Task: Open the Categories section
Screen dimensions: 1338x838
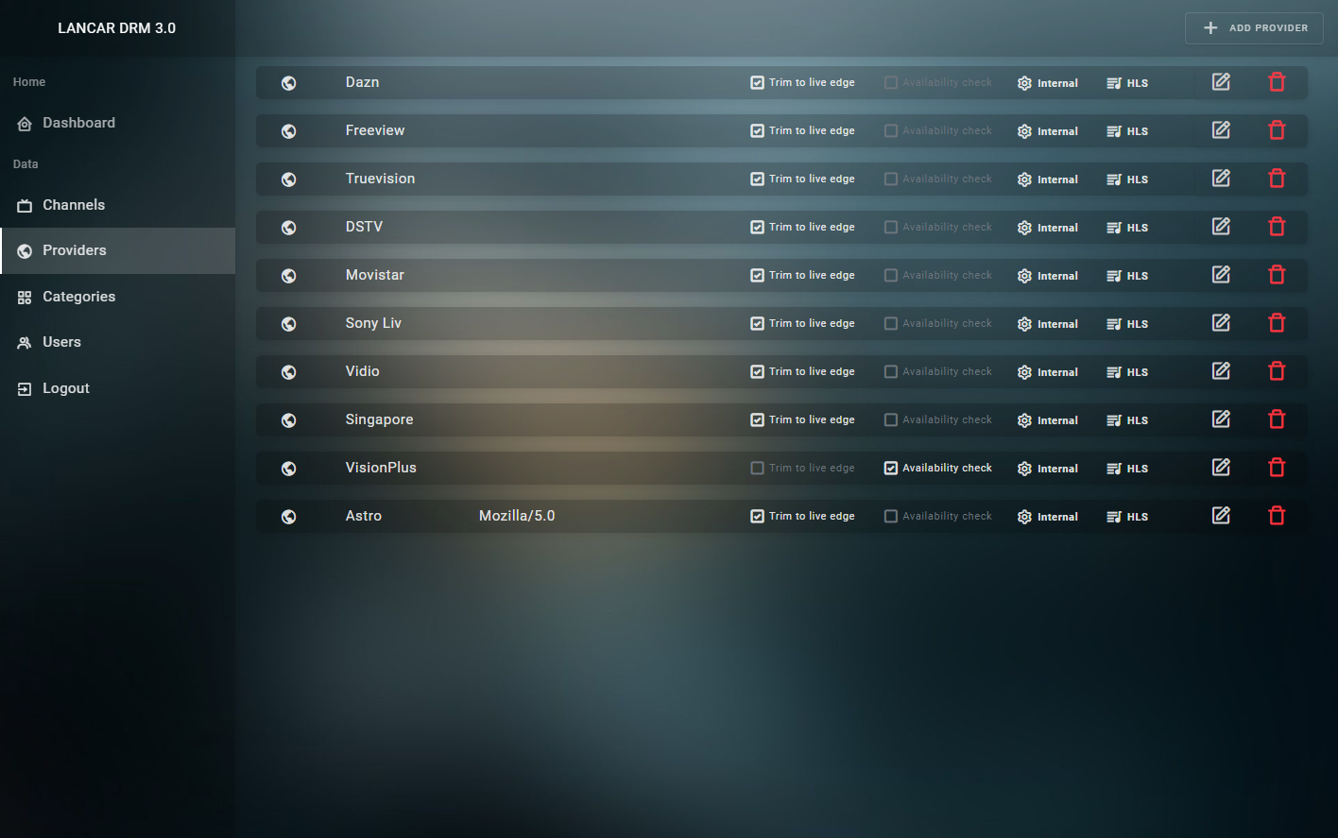Action: pos(117,297)
